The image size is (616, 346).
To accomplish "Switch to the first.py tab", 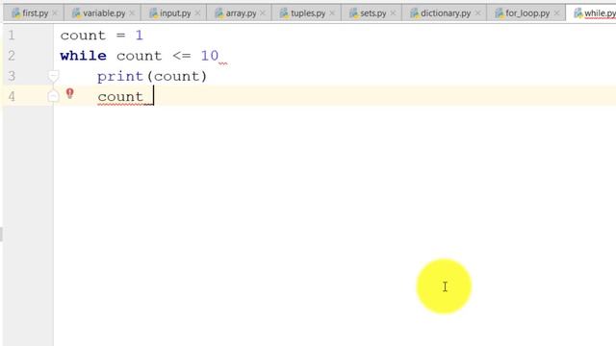I will pos(34,13).
